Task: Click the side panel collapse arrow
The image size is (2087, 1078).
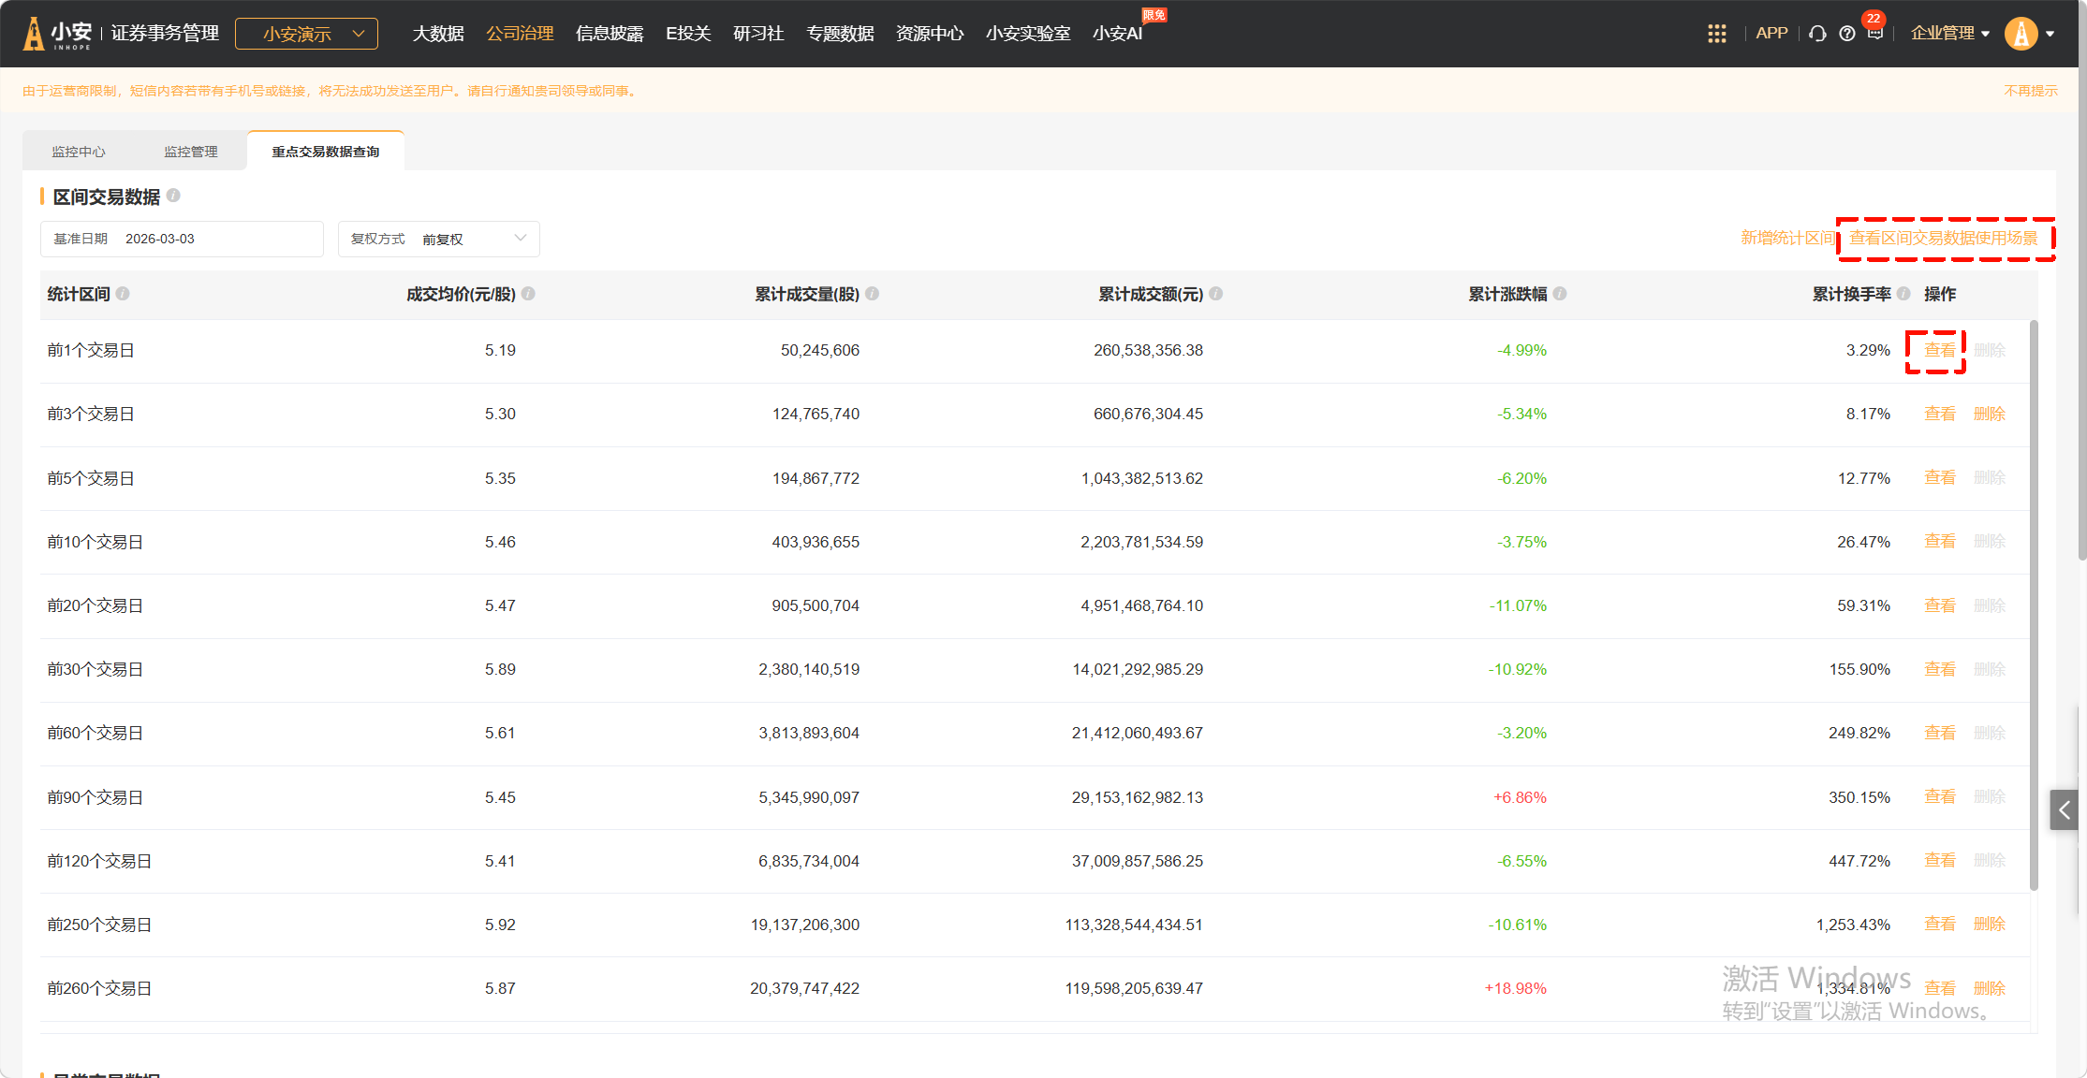Action: click(x=2064, y=810)
